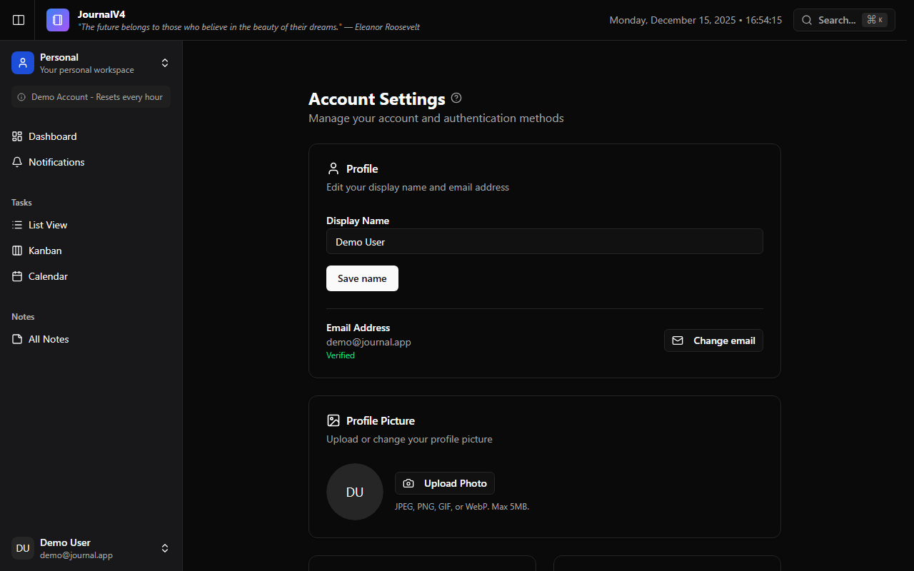Viewport: 914px width, 571px height.
Task: Select the Kanban board icon
Action: 17,251
